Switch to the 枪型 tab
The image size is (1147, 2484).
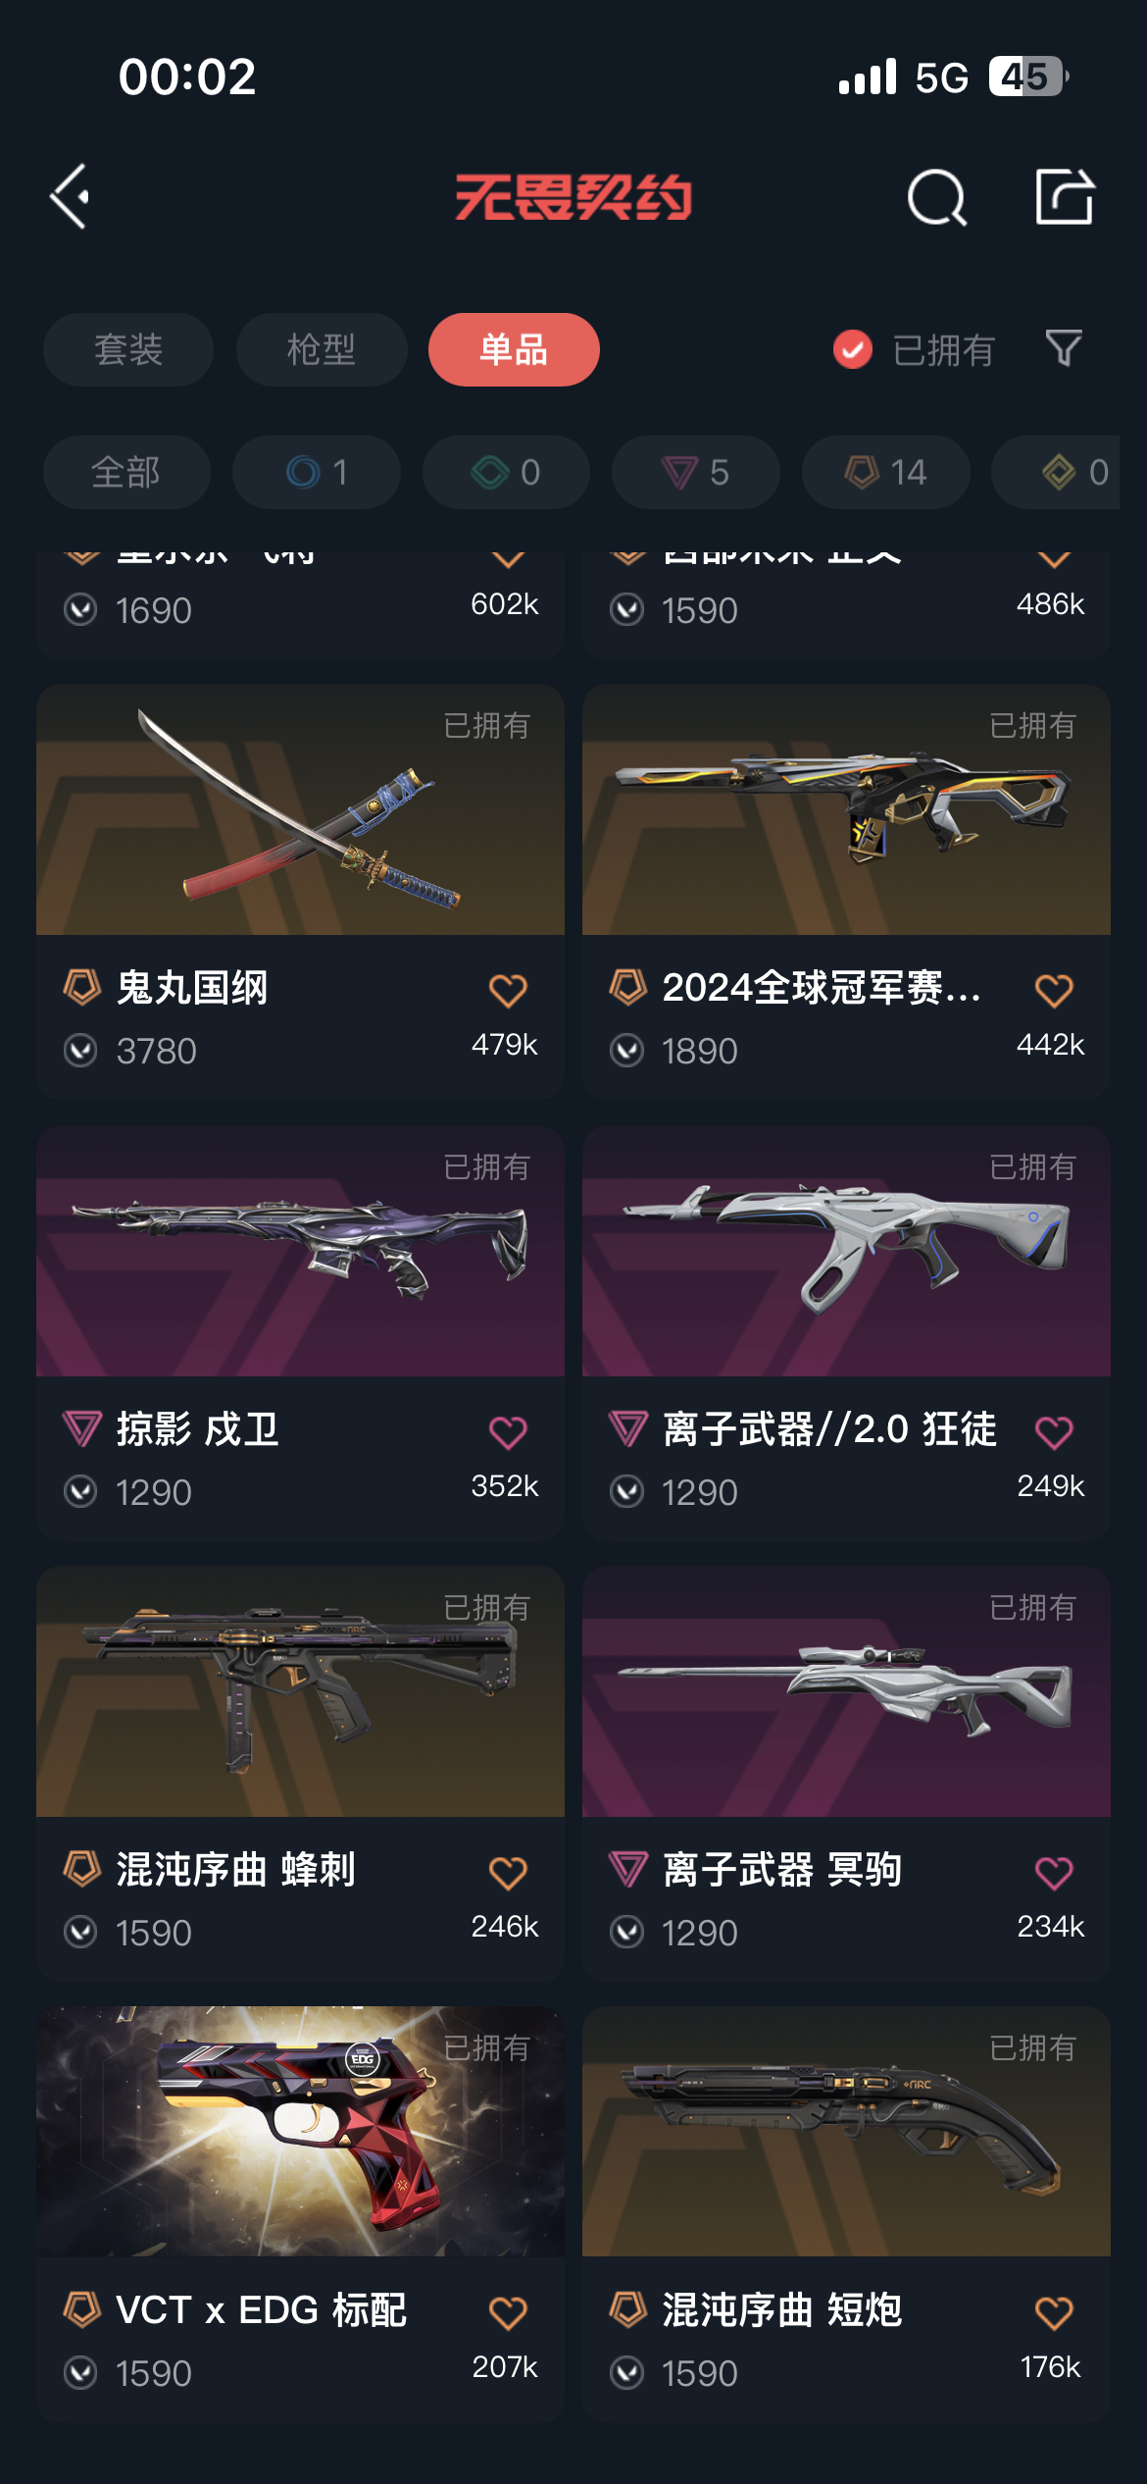click(x=322, y=349)
